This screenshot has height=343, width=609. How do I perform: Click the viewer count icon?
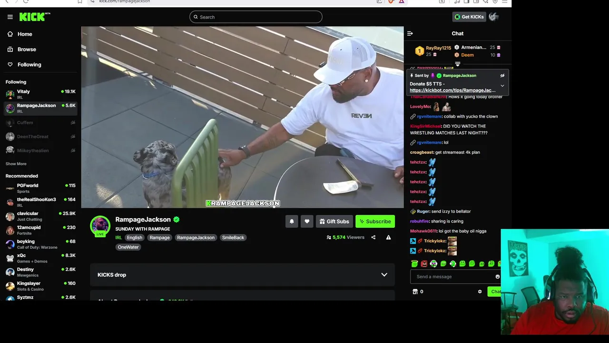[329, 237]
